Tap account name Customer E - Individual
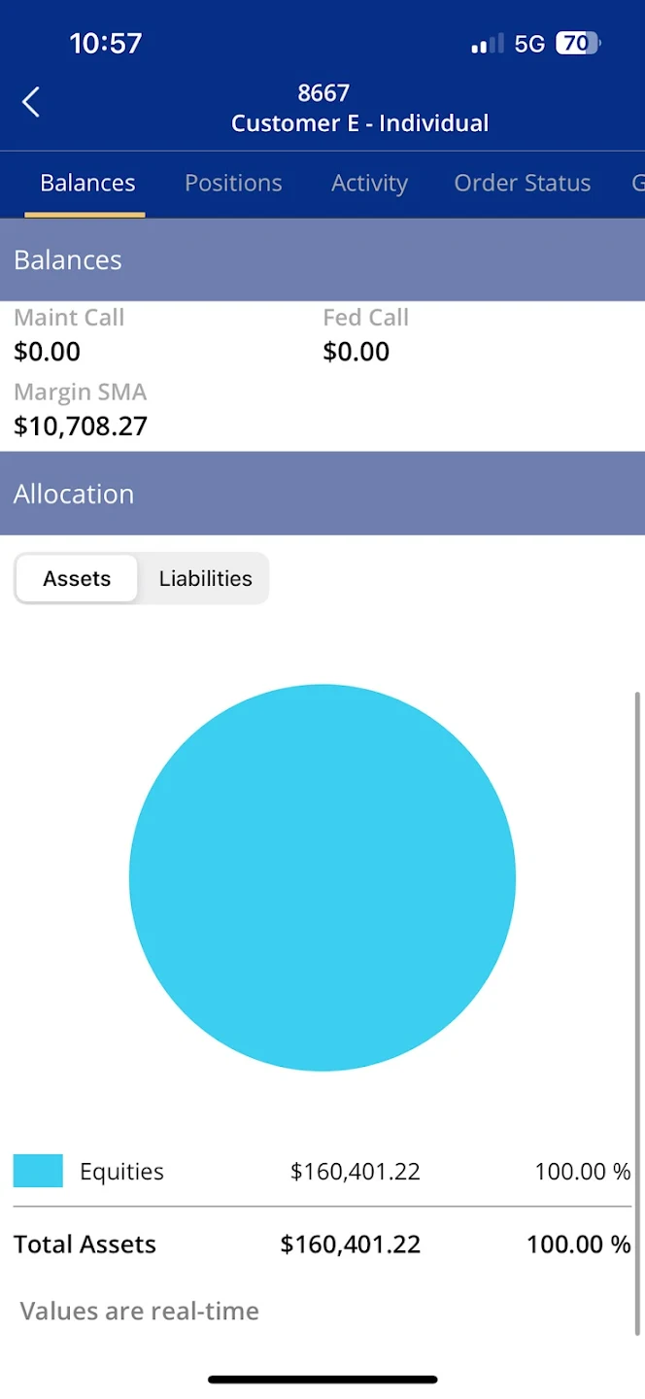This screenshot has height=1399, width=645. 359,122
